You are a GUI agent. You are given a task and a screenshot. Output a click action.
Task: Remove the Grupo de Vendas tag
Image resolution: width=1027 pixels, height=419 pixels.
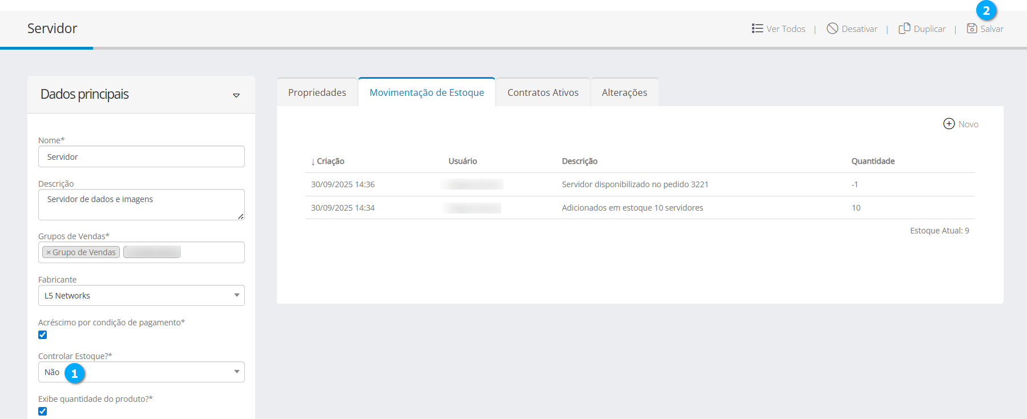point(49,252)
